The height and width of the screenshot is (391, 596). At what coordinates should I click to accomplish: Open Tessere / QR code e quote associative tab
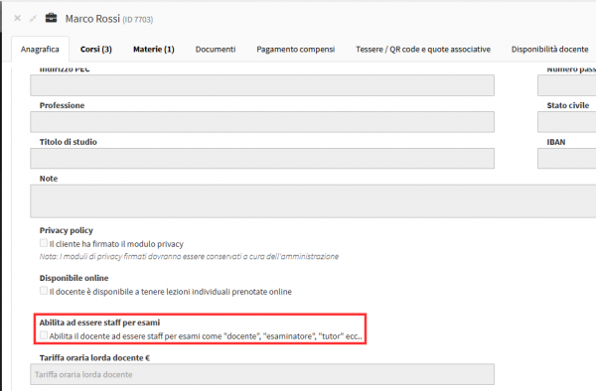(423, 50)
